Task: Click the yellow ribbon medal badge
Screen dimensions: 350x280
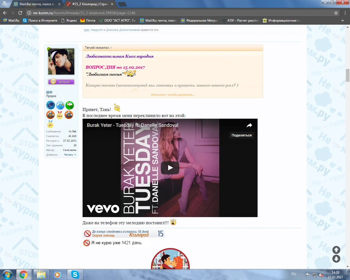Action: pyautogui.click(x=50, y=124)
